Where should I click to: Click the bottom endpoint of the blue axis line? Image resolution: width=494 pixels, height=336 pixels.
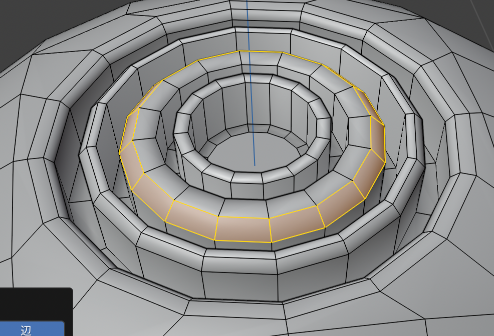[255, 165]
